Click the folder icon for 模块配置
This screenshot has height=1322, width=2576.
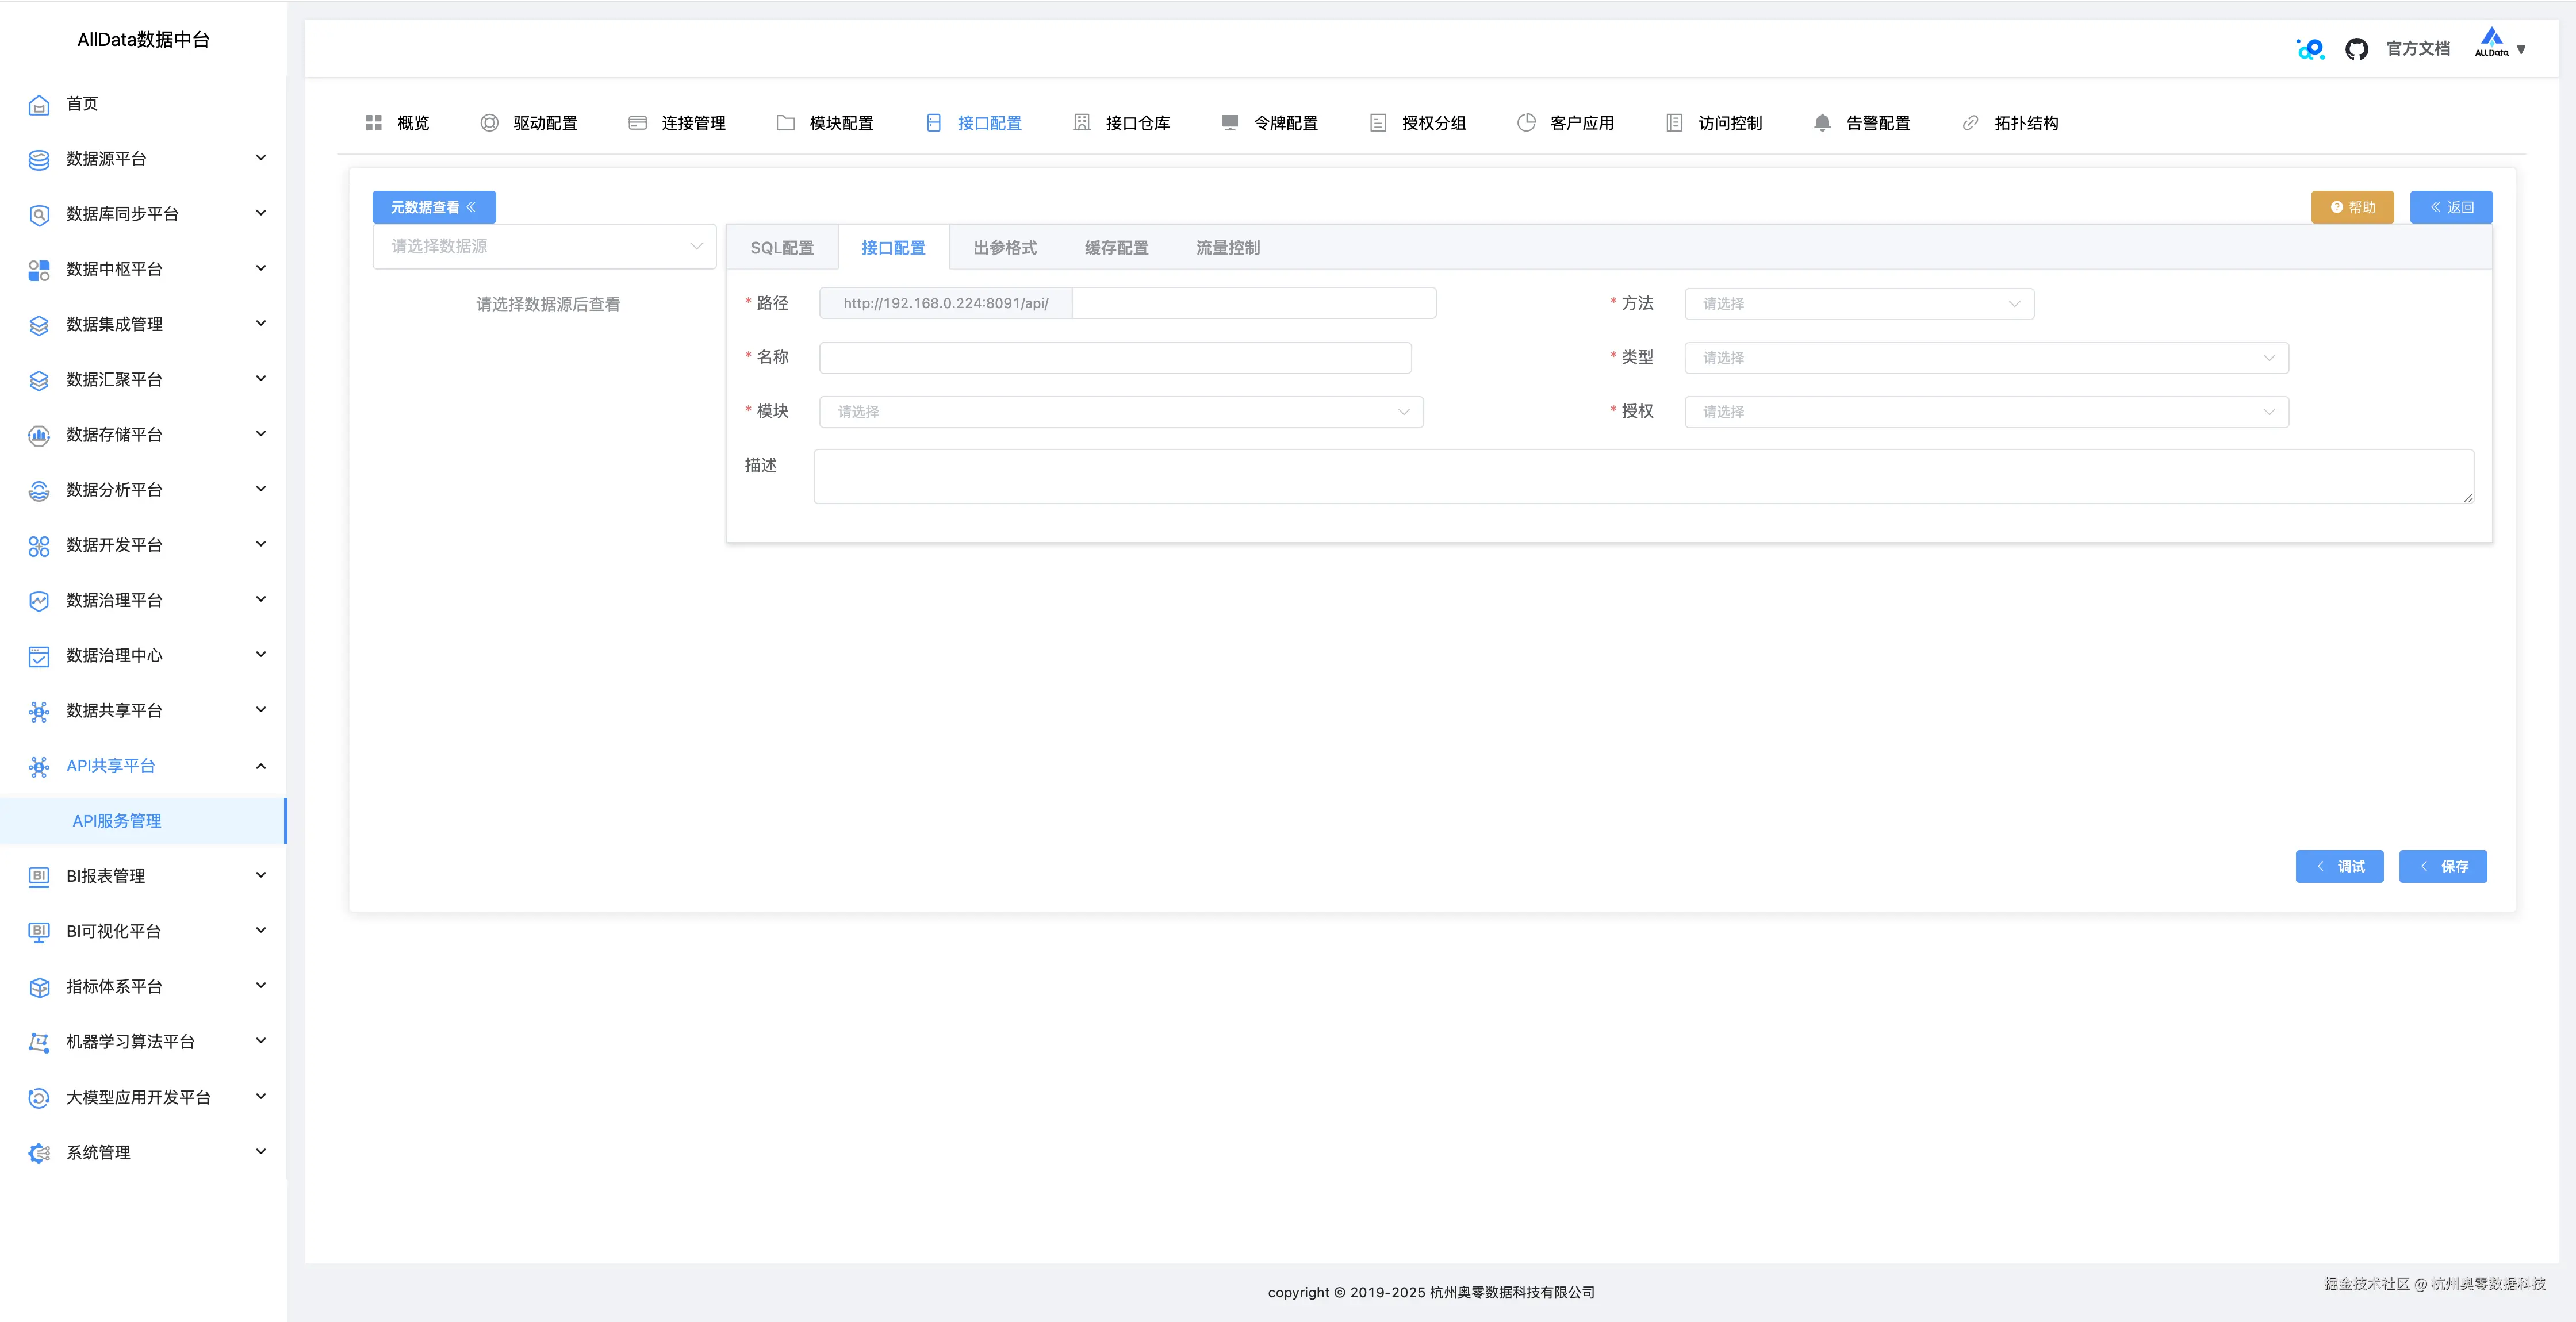(x=785, y=123)
